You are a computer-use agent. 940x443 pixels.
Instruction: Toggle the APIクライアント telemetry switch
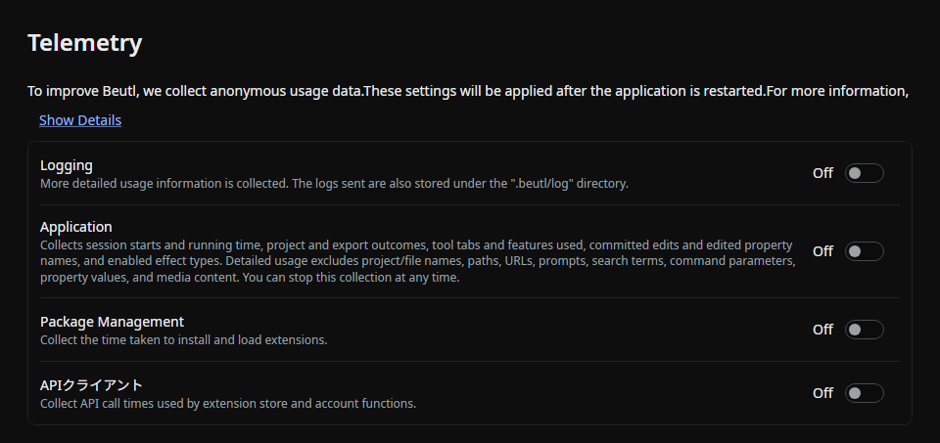864,393
